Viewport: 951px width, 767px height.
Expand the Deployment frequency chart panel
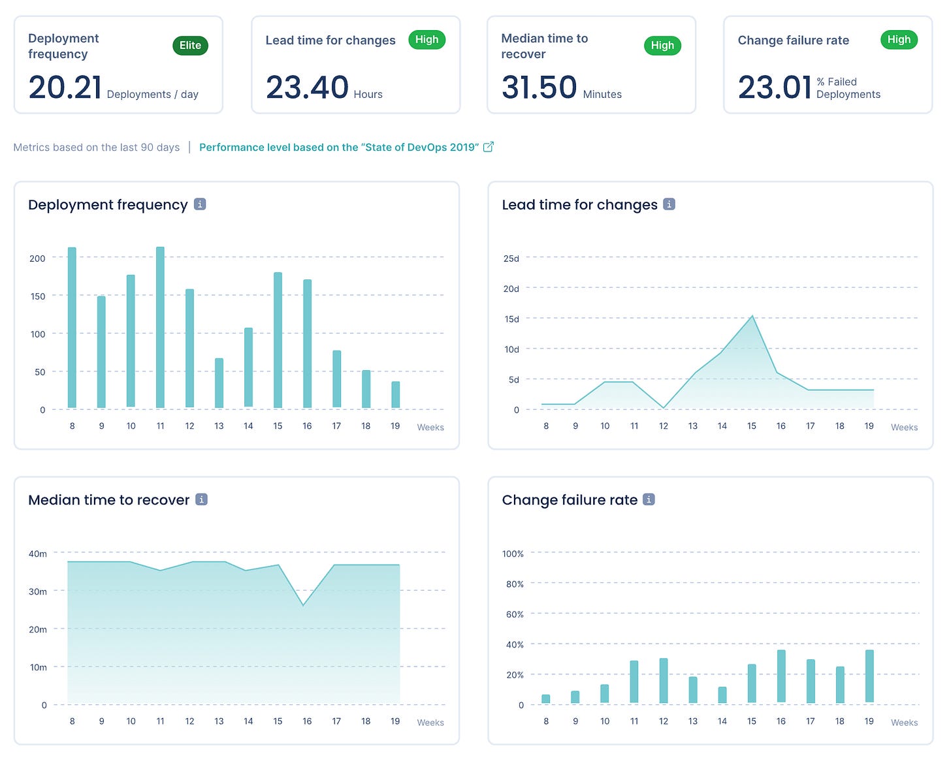point(236,313)
